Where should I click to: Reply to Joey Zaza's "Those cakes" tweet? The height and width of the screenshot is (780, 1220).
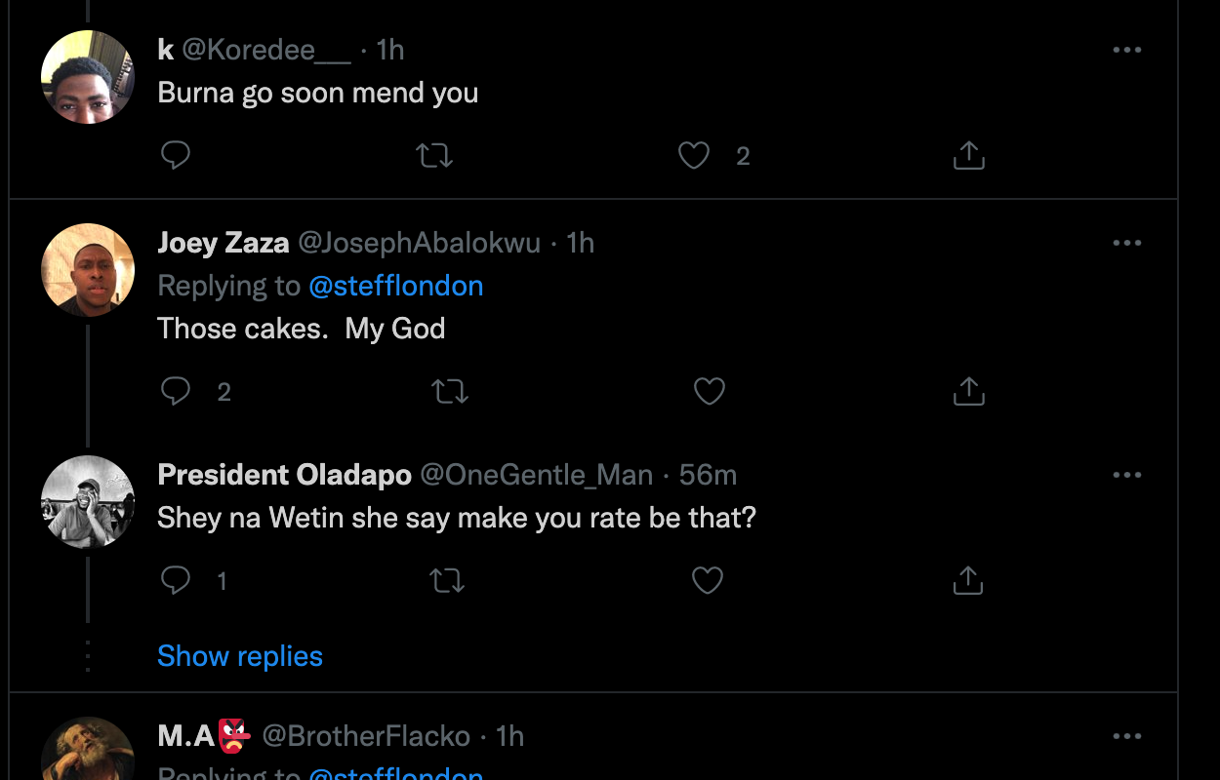176,391
